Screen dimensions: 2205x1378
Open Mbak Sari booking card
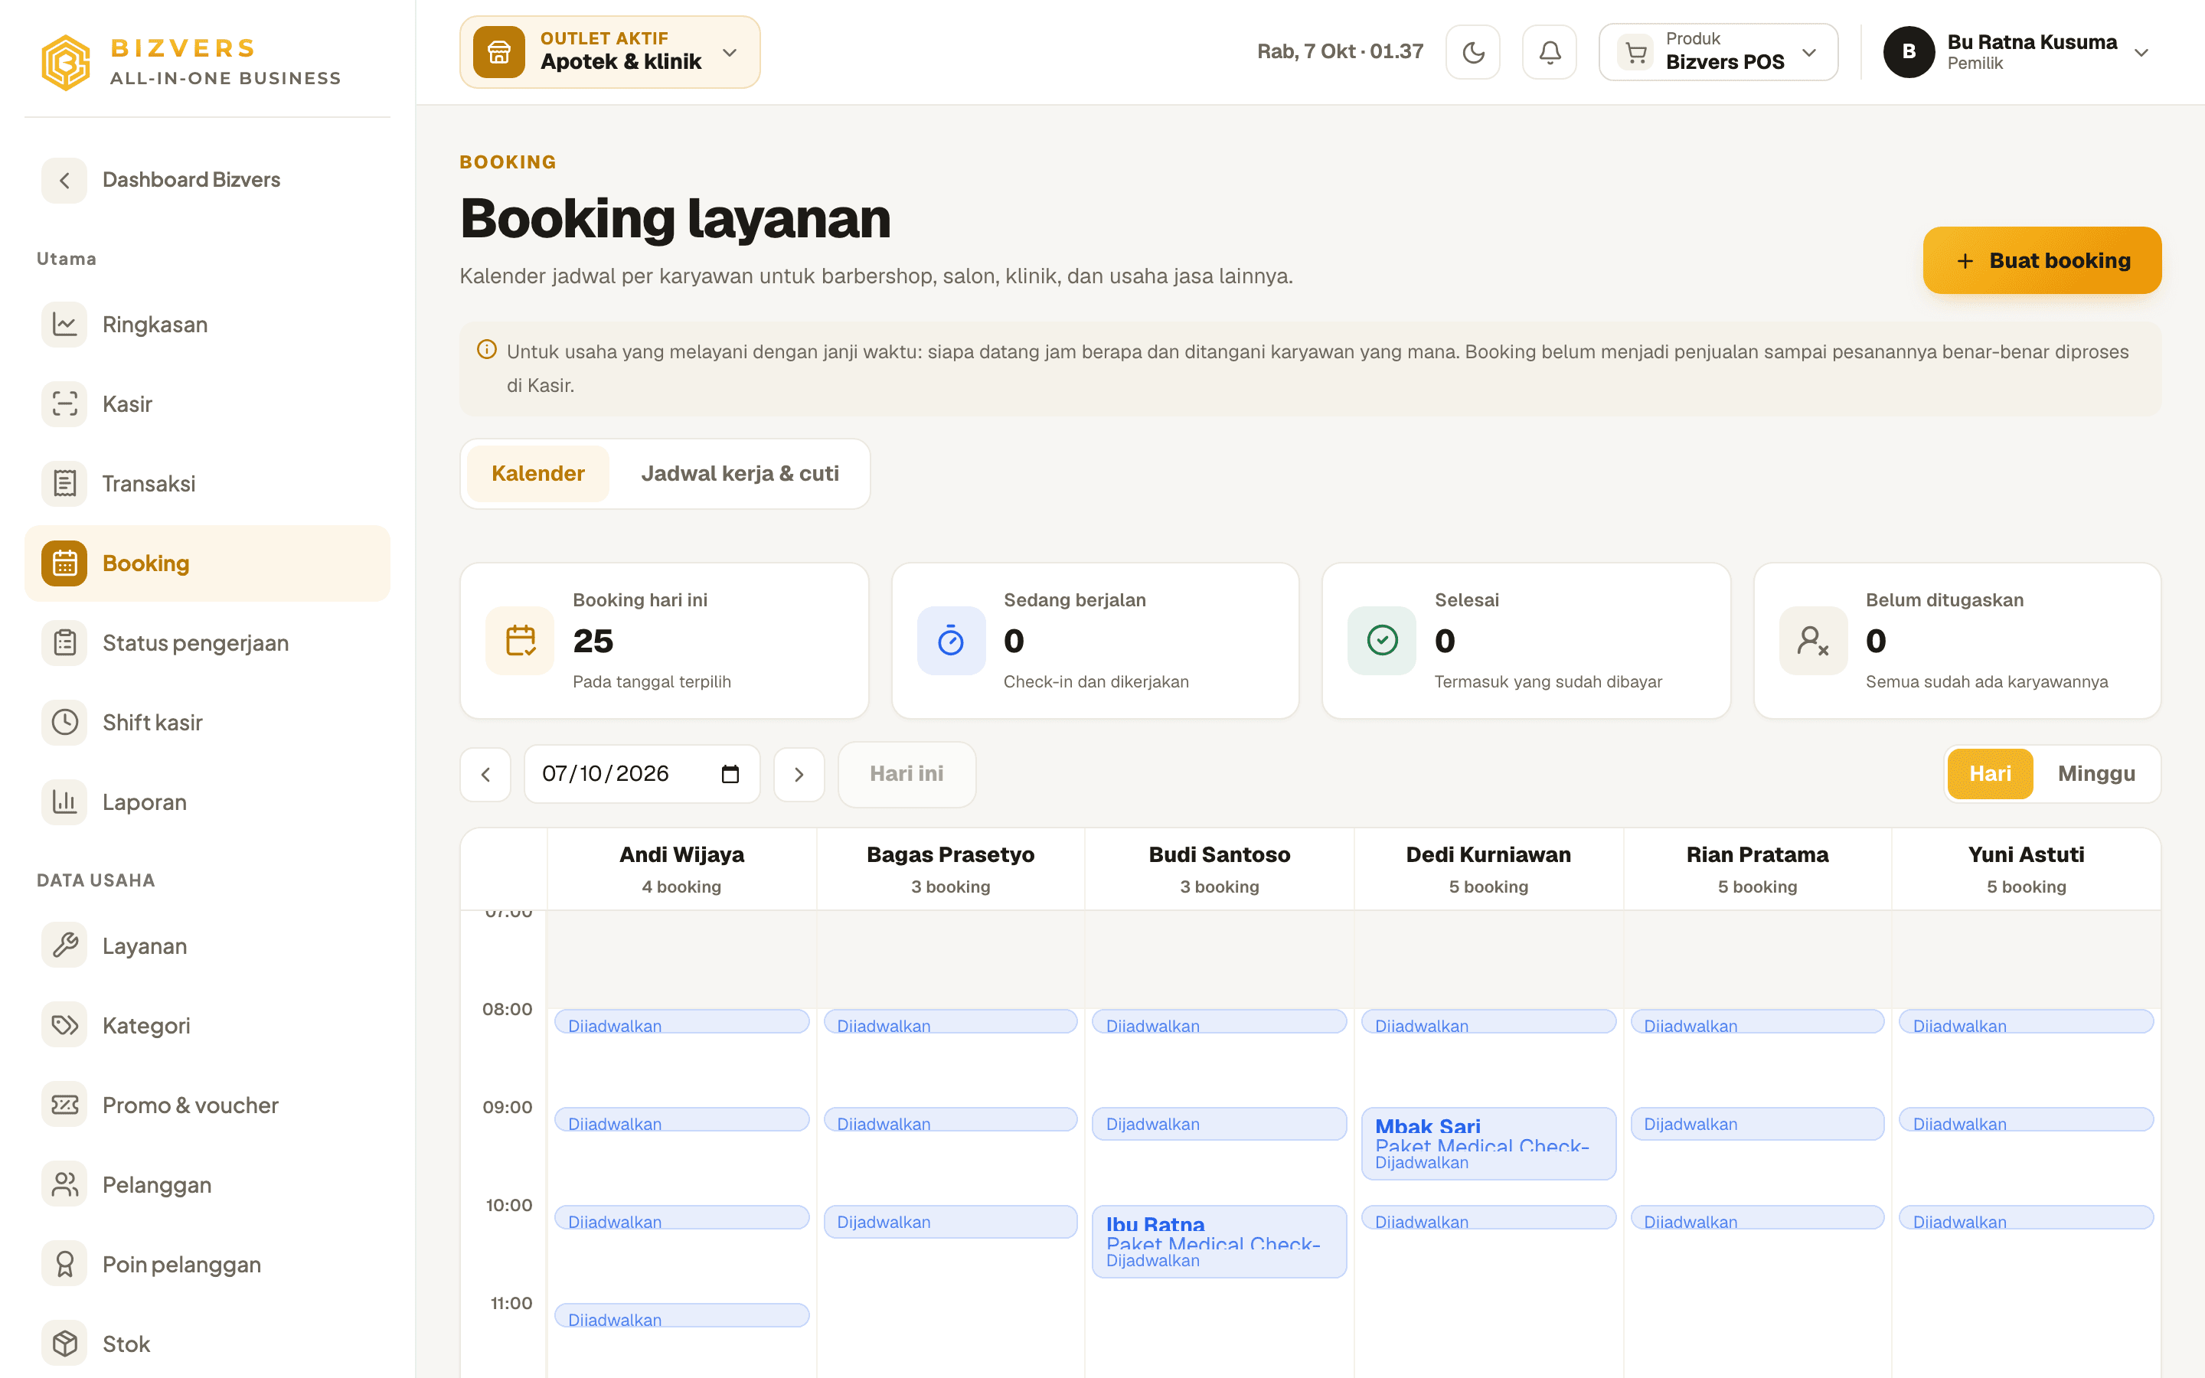(x=1488, y=1143)
